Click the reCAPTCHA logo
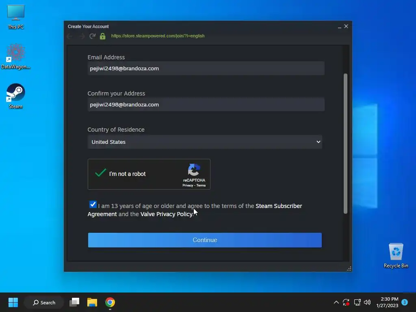 click(194, 170)
